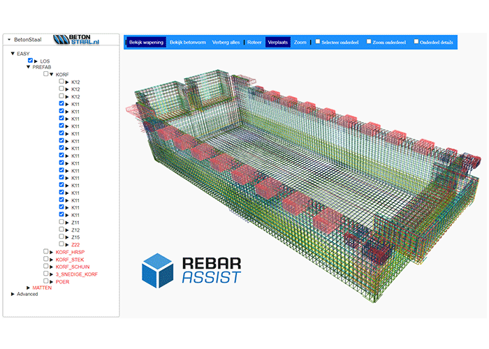Collapse the PREFAB tree node

coord(29,67)
